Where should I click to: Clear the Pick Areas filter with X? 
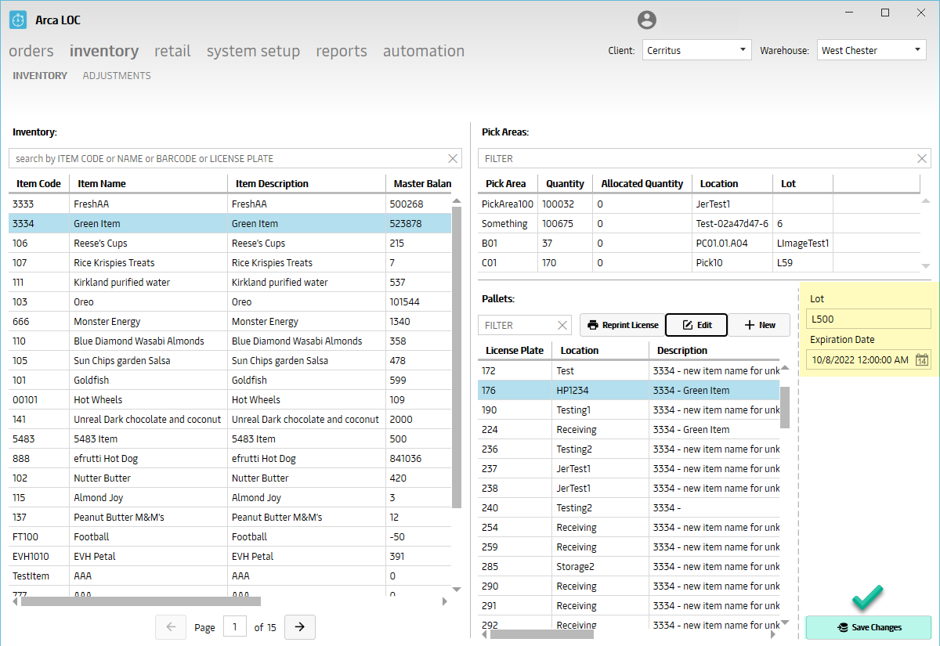tap(922, 158)
